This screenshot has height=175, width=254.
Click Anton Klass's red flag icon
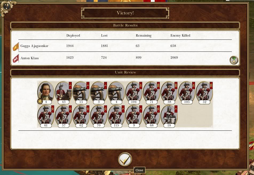pos(16,58)
